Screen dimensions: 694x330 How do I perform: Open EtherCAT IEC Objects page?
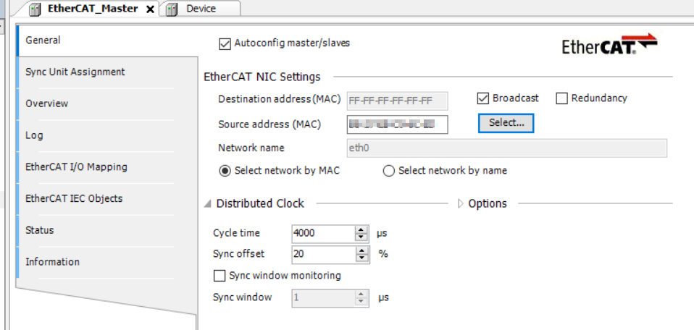point(106,198)
